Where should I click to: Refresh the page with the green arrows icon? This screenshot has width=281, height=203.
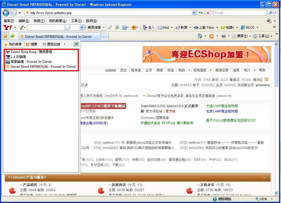point(201,13)
